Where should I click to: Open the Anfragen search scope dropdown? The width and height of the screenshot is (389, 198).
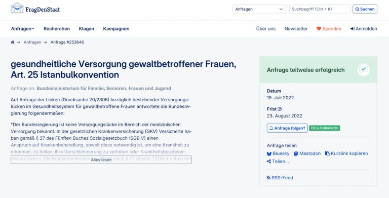tap(259, 9)
